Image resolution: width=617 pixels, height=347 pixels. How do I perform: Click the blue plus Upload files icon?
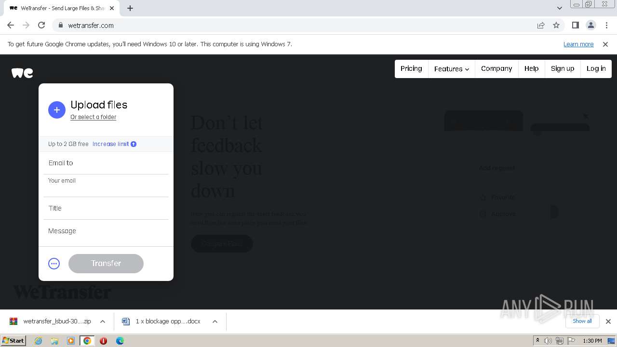tap(56, 110)
